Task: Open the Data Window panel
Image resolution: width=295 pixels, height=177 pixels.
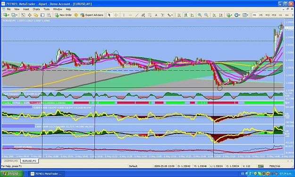Action: pyautogui.click(x=30, y=15)
